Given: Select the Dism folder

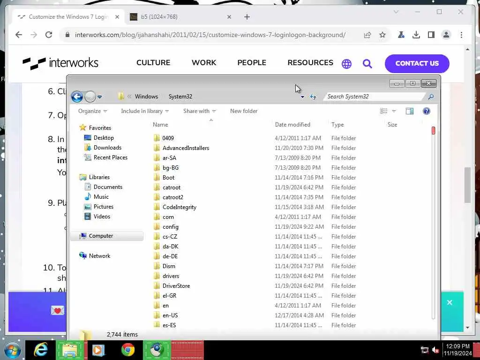Looking at the screenshot, I should pyautogui.click(x=169, y=266).
